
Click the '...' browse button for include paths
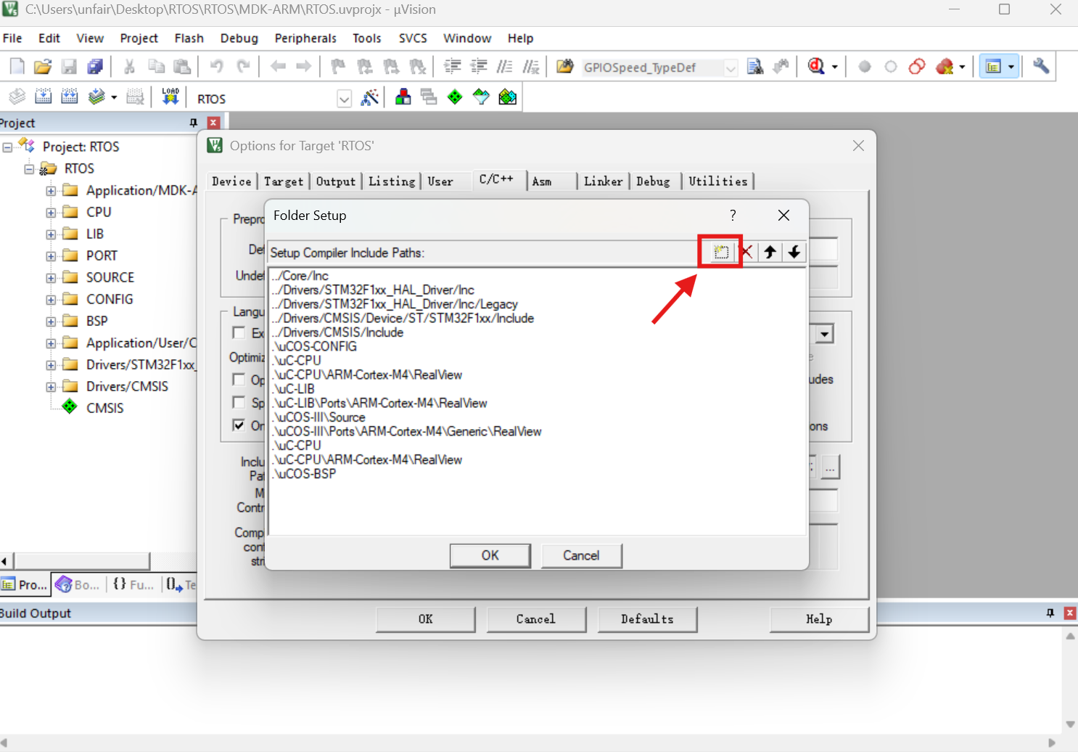pyautogui.click(x=831, y=468)
